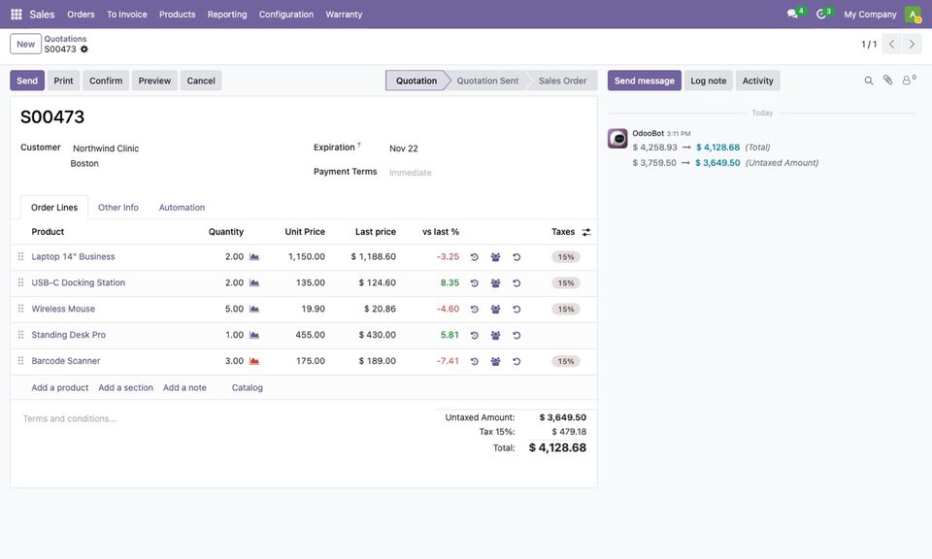The width and height of the screenshot is (932, 559).
Task: Click the gear icon next to S00473
Action: 84,49
